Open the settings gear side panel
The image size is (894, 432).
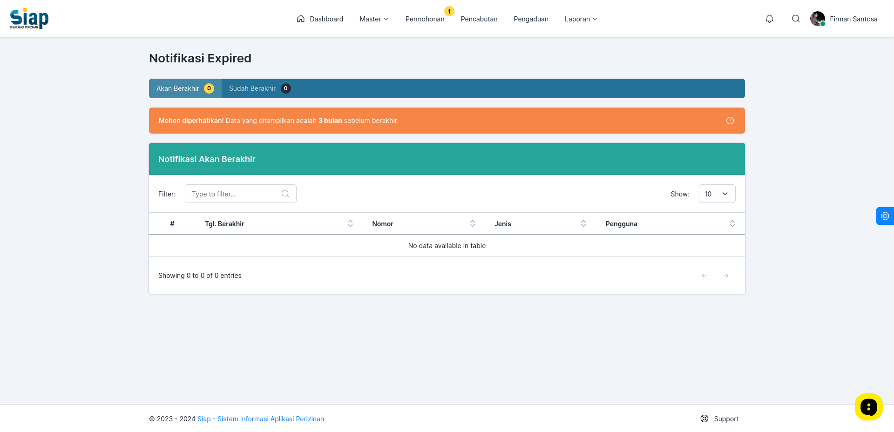(x=885, y=216)
